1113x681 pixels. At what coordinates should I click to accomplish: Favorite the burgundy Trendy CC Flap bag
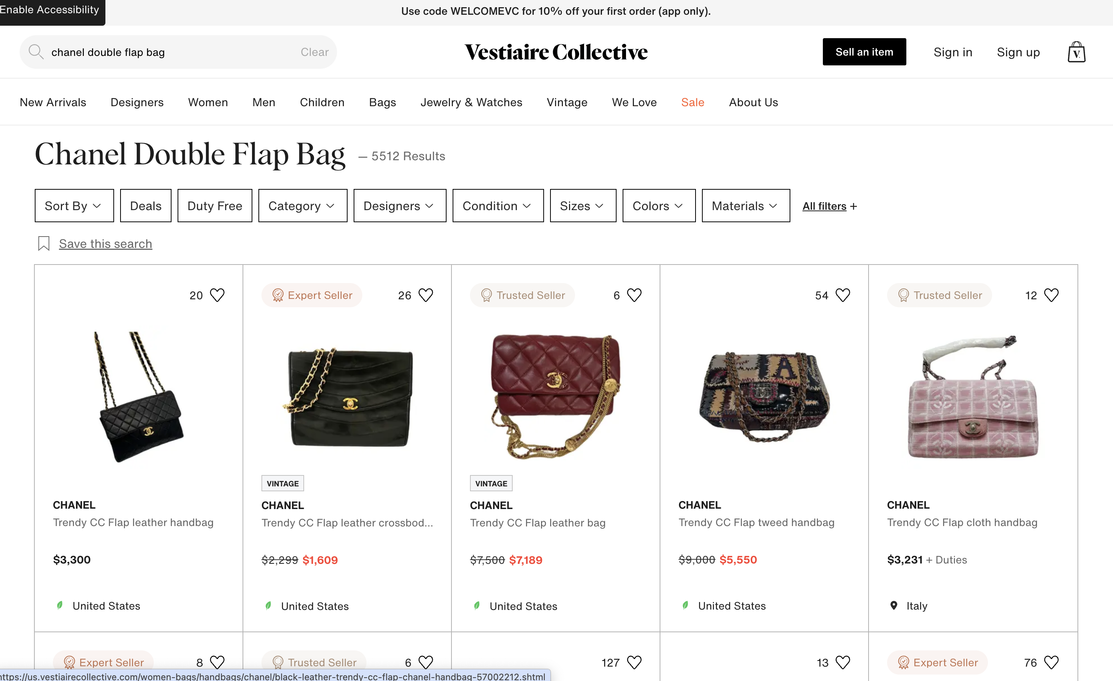click(634, 295)
